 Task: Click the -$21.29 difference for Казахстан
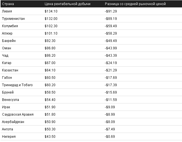[x=111, y=70]
